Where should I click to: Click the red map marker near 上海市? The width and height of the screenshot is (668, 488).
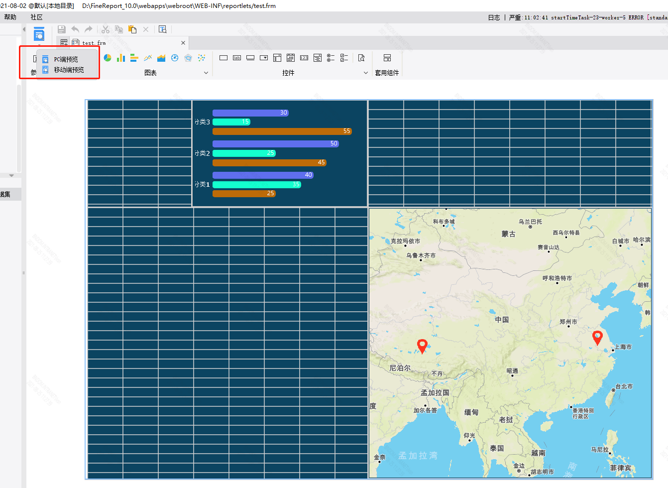click(597, 338)
